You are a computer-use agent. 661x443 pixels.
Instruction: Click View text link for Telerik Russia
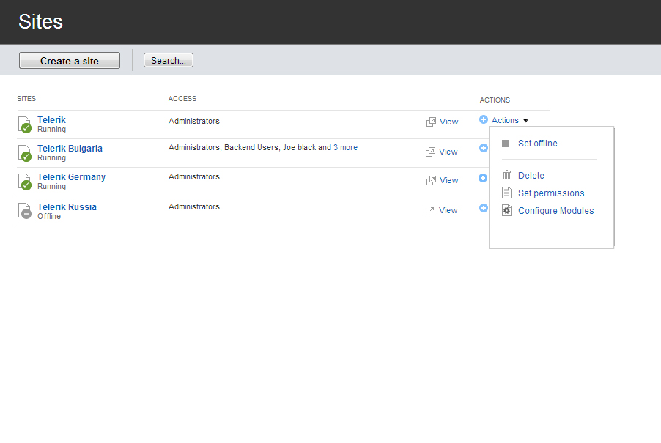[x=448, y=210]
